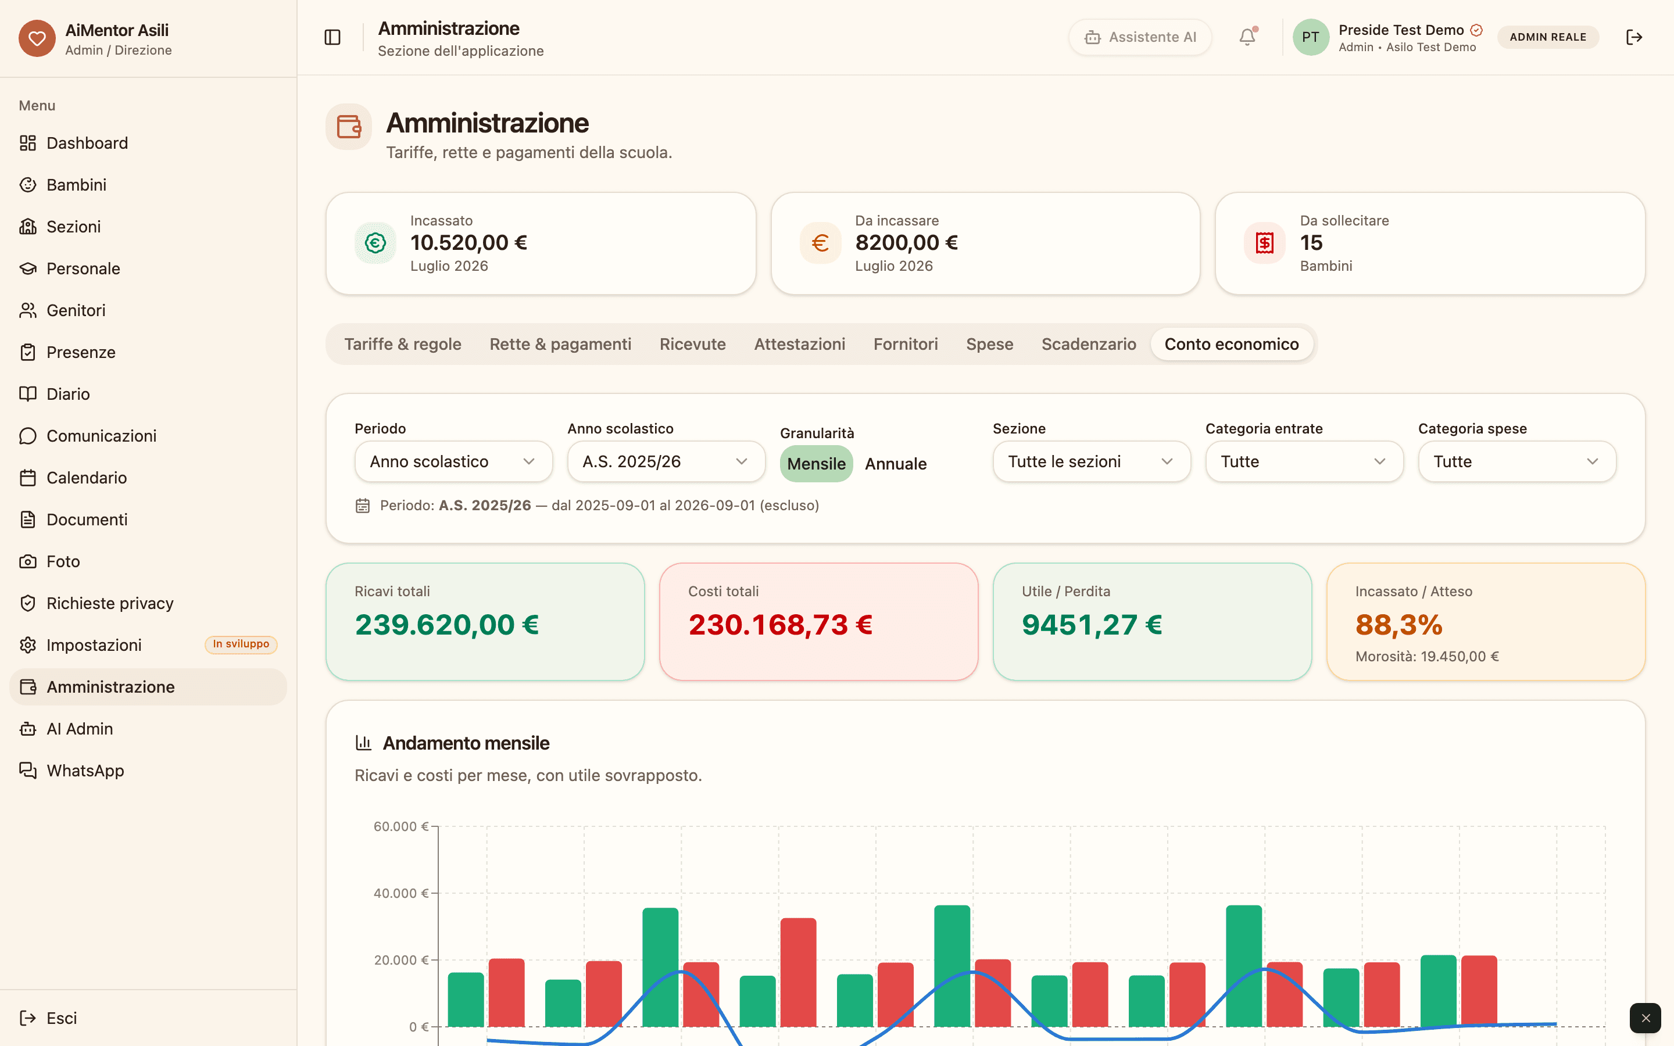Click the Costi totali card
The image size is (1674, 1046).
pos(818,621)
